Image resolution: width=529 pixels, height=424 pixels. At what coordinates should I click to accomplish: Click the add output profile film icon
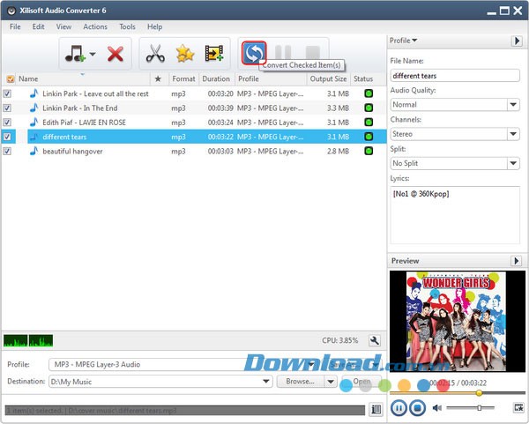[214, 54]
